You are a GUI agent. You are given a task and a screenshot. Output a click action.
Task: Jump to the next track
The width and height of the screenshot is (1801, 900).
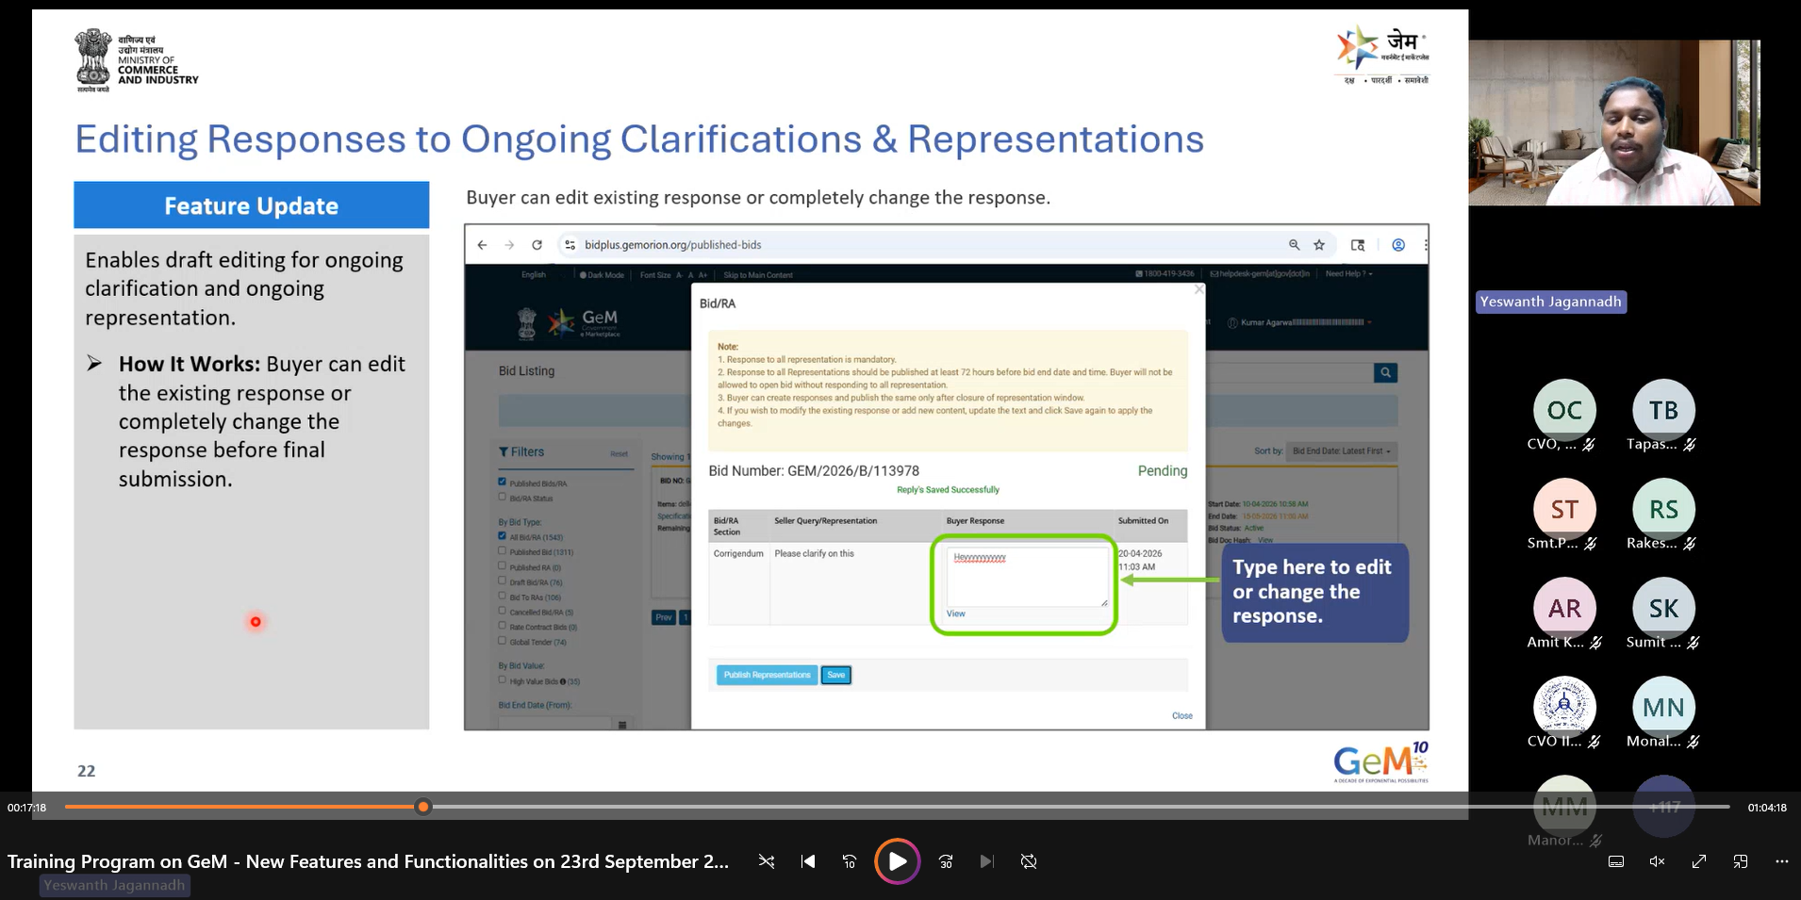(987, 861)
